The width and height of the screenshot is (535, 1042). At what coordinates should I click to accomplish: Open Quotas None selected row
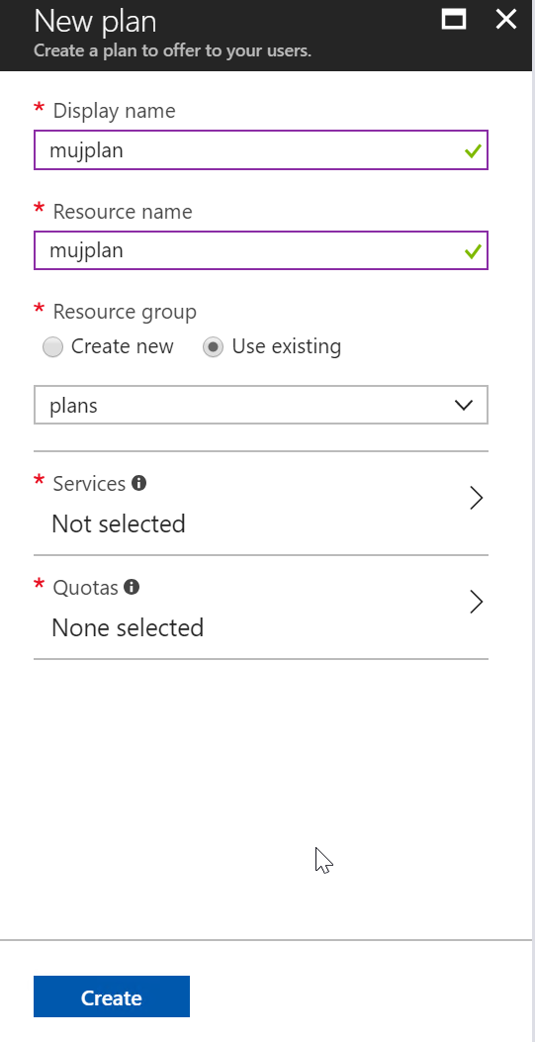pyautogui.click(x=261, y=607)
